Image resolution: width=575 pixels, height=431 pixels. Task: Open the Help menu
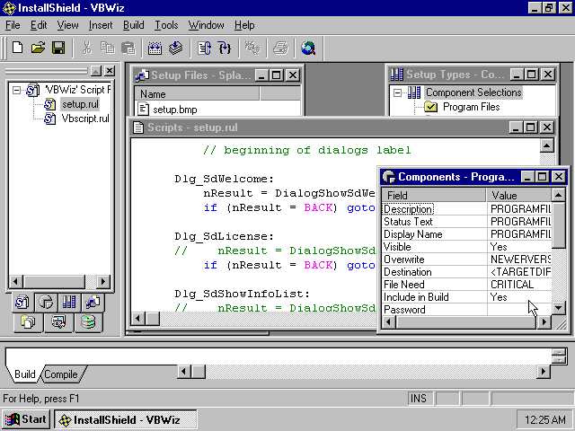pos(244,25)
